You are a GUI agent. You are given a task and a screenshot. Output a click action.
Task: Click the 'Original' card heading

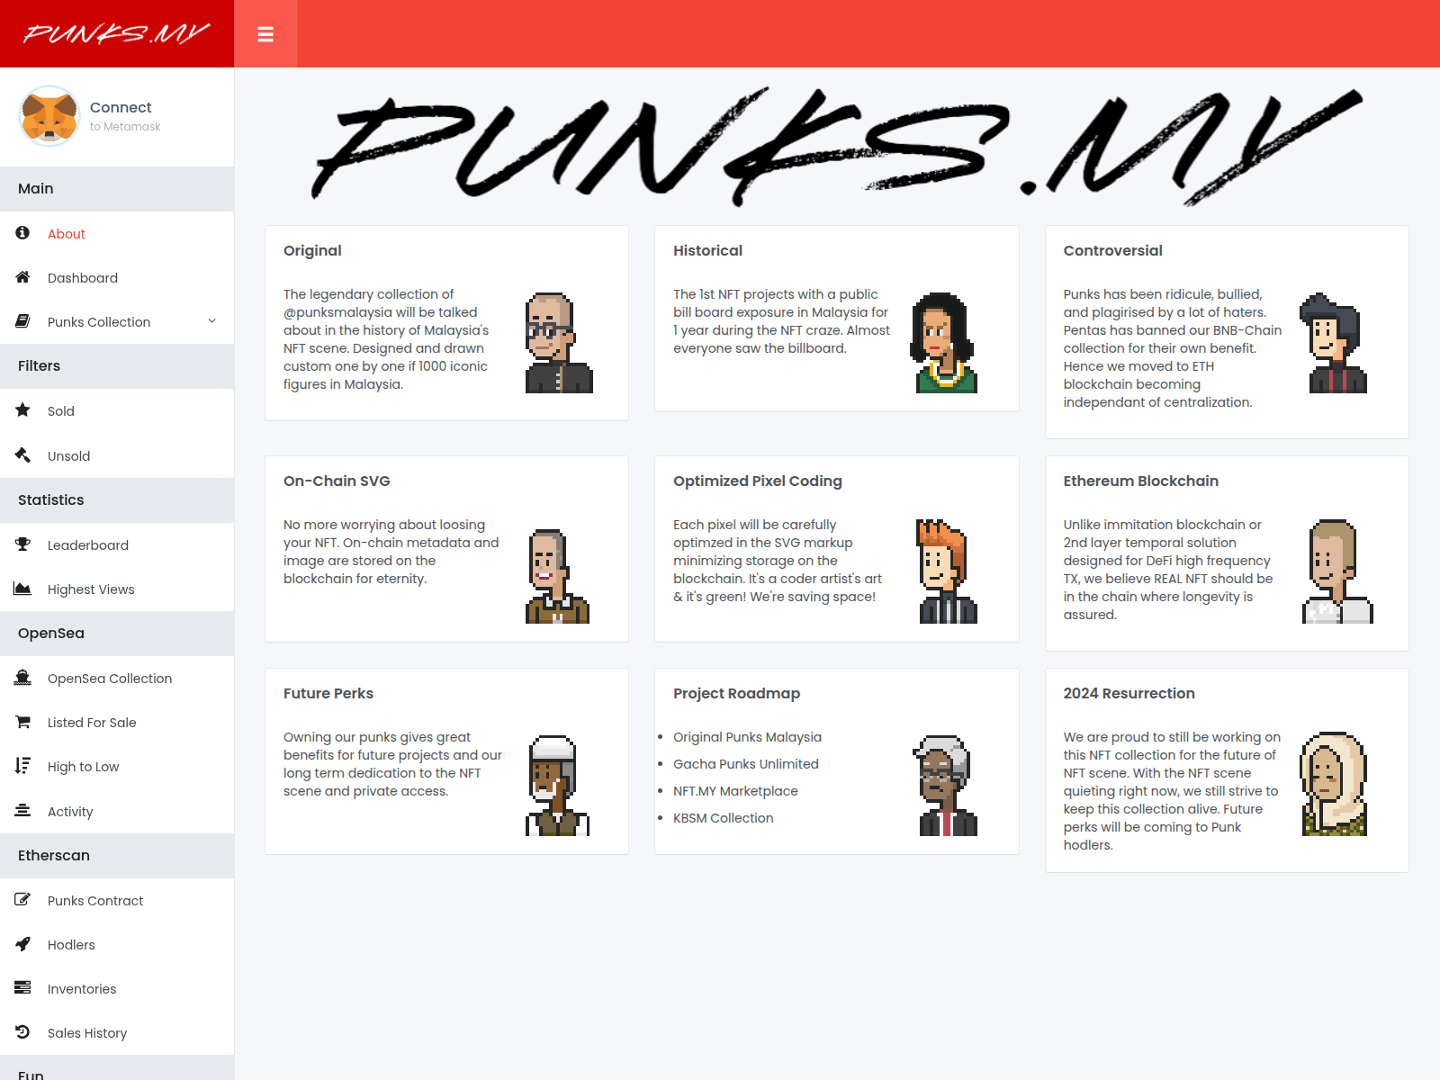312,251
